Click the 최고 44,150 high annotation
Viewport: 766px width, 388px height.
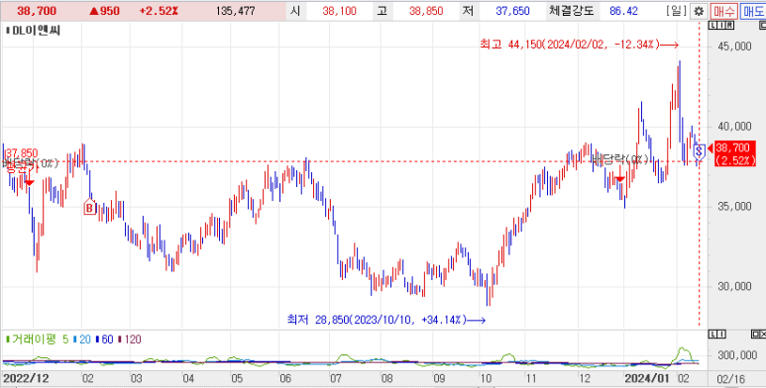tap(579, 45)
